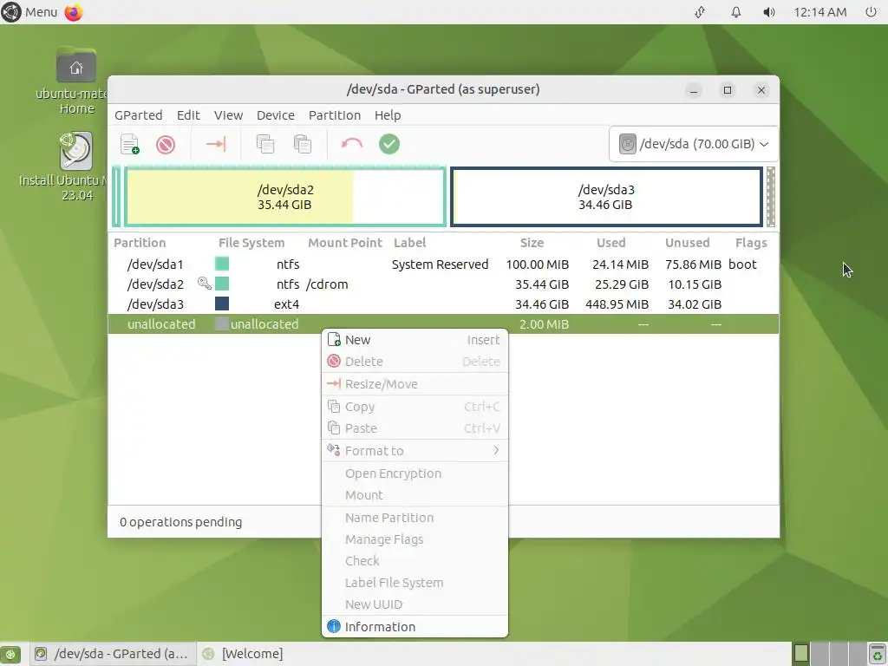This screenshot has width=888, height=666.
Task: Click Manage Flags in the context menu
Action: [x=415, y=539]
